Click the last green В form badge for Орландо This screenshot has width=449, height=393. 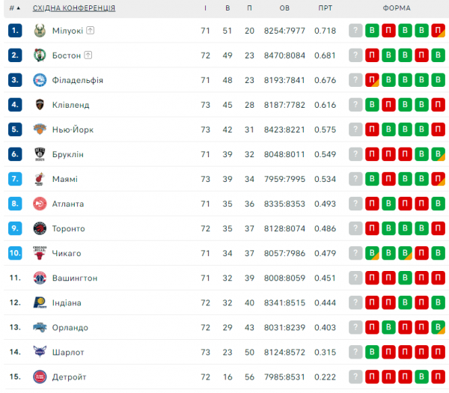click(439, 327)
